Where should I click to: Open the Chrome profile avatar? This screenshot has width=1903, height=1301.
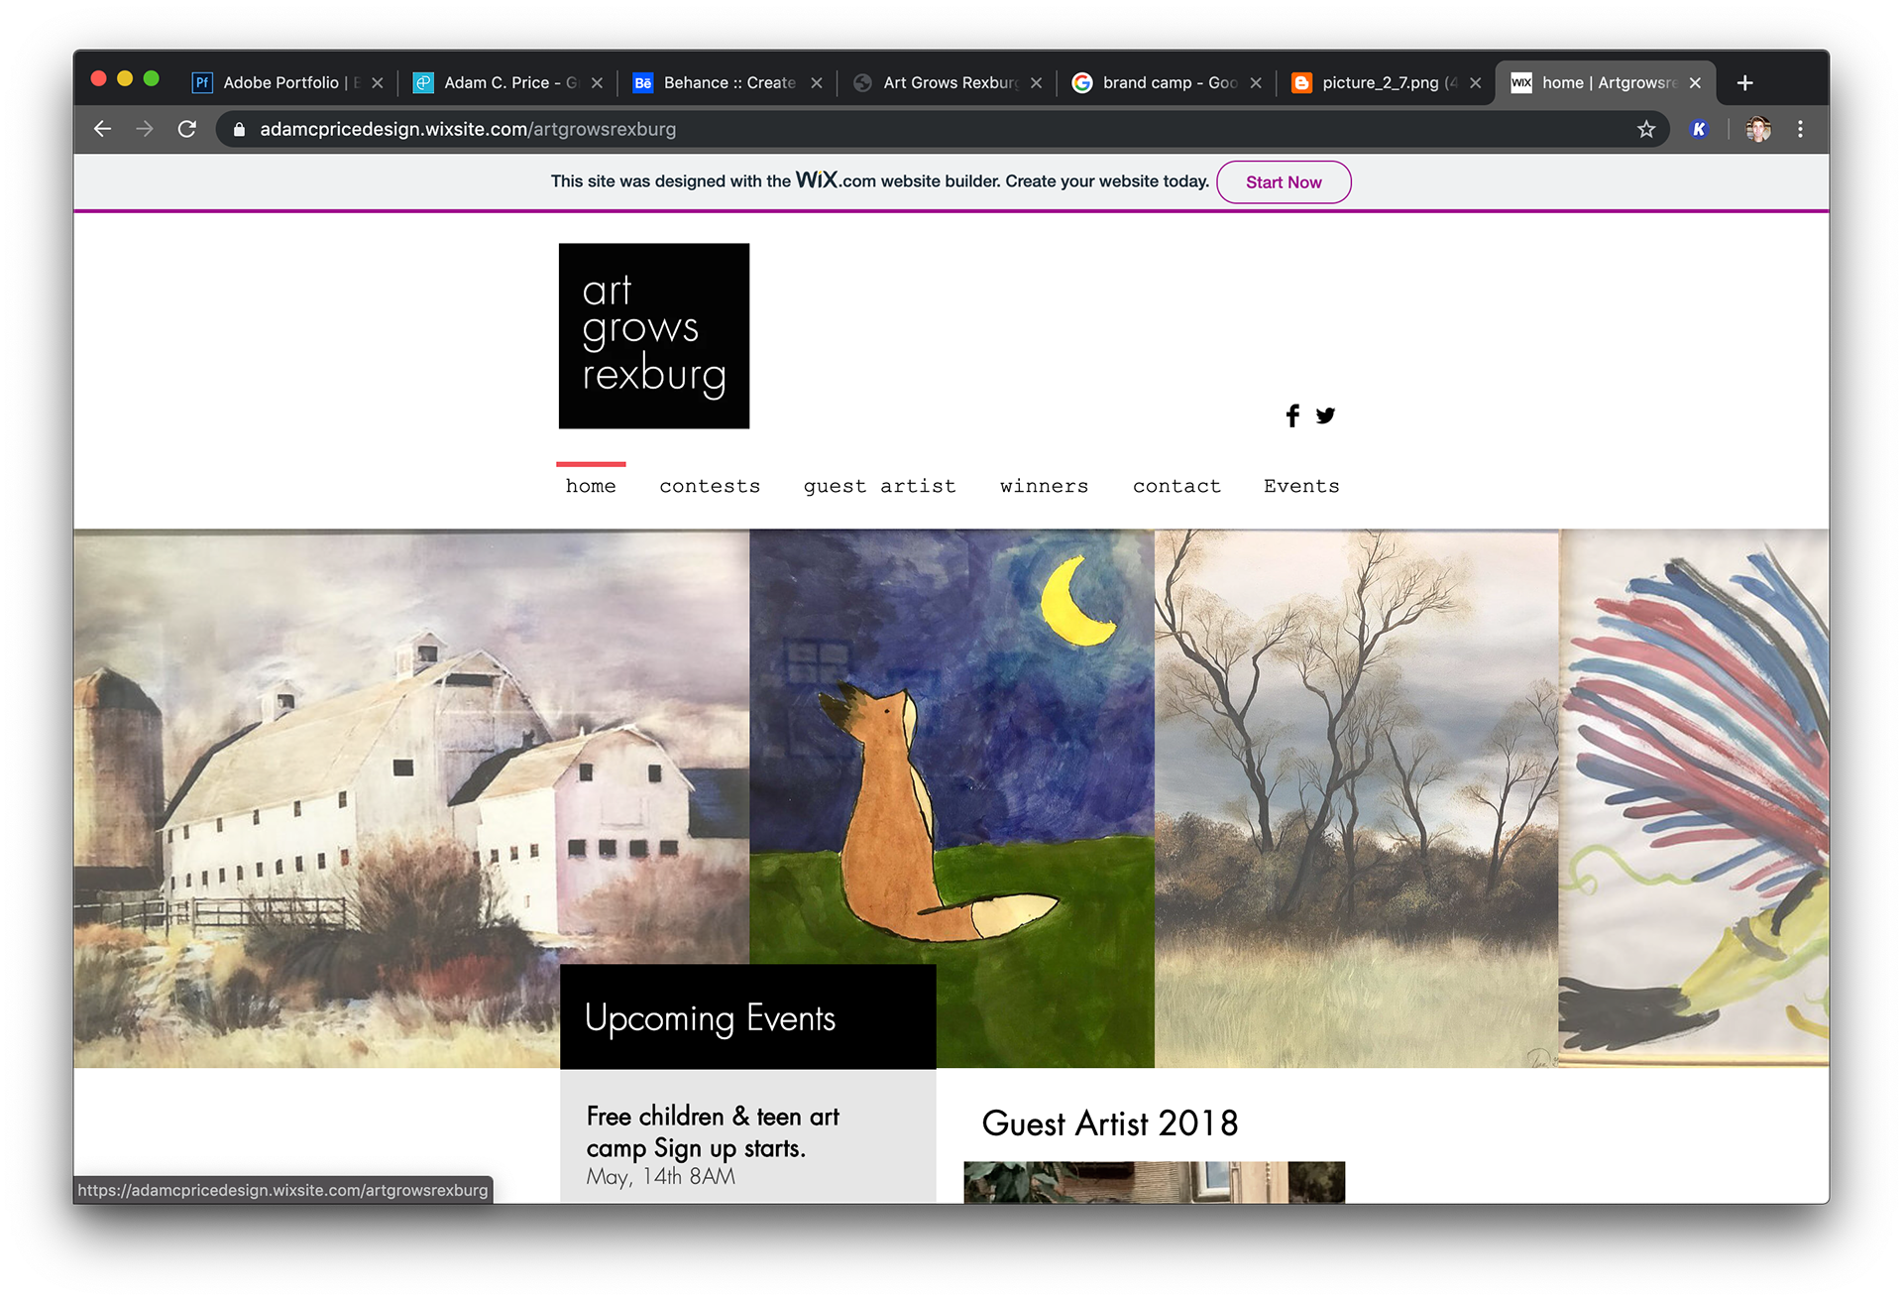tap(1758, 129)
